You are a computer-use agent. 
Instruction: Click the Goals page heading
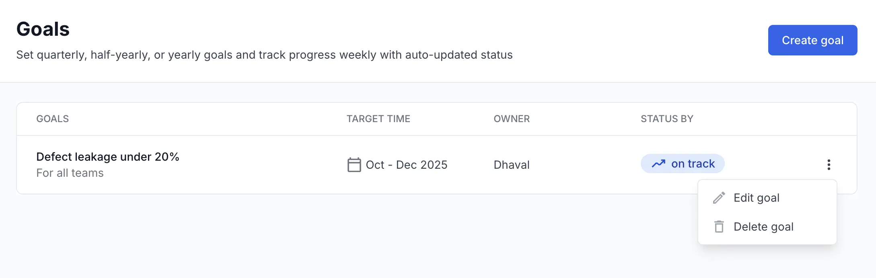point(43,29)
